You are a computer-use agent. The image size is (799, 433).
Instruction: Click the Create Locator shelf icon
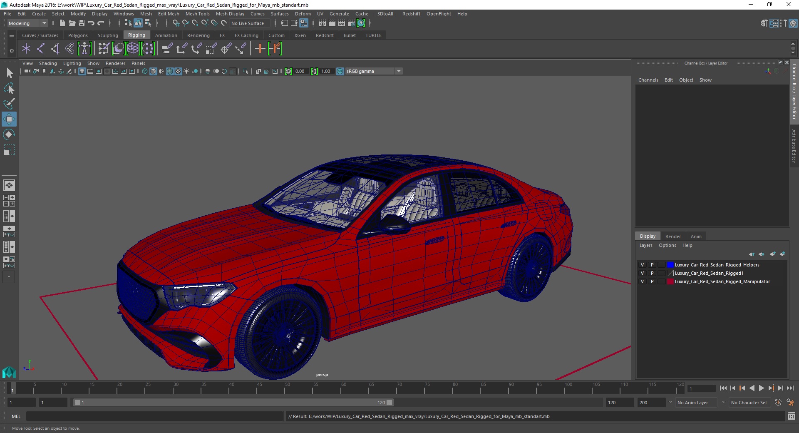[26, 49]
